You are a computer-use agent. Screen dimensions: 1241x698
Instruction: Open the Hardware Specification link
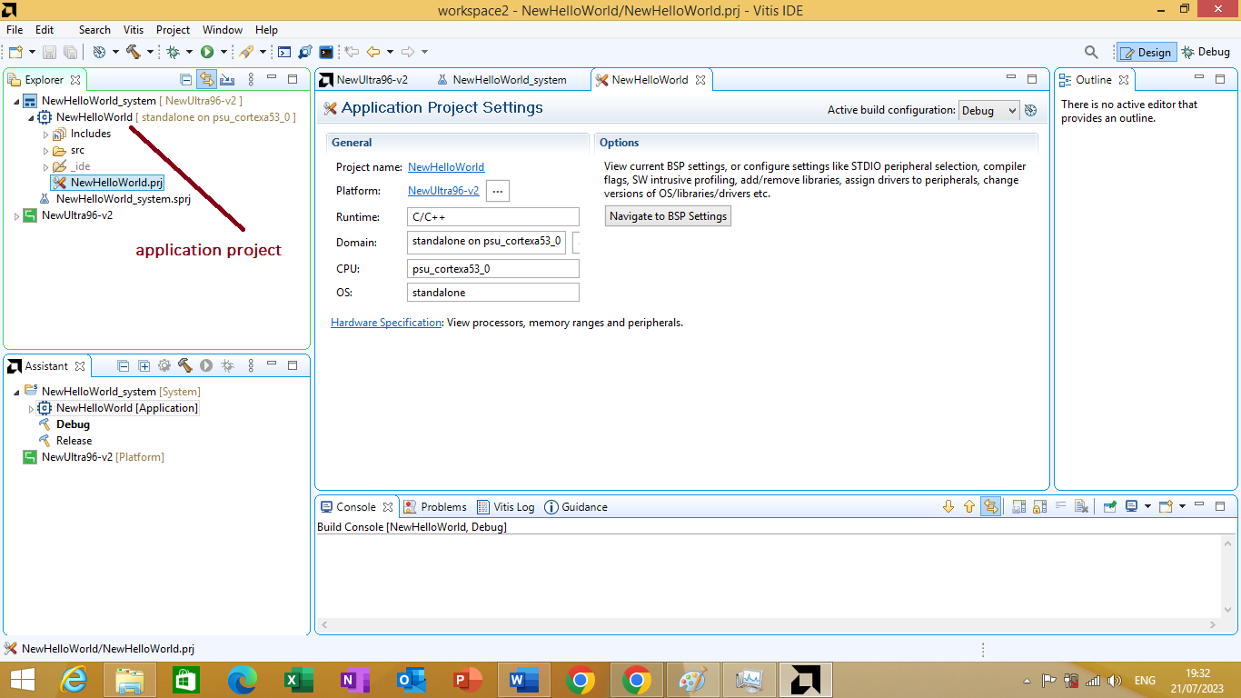[386, 323]
